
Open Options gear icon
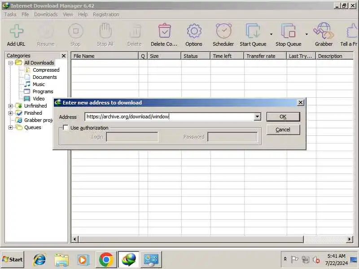click(194, 31)
